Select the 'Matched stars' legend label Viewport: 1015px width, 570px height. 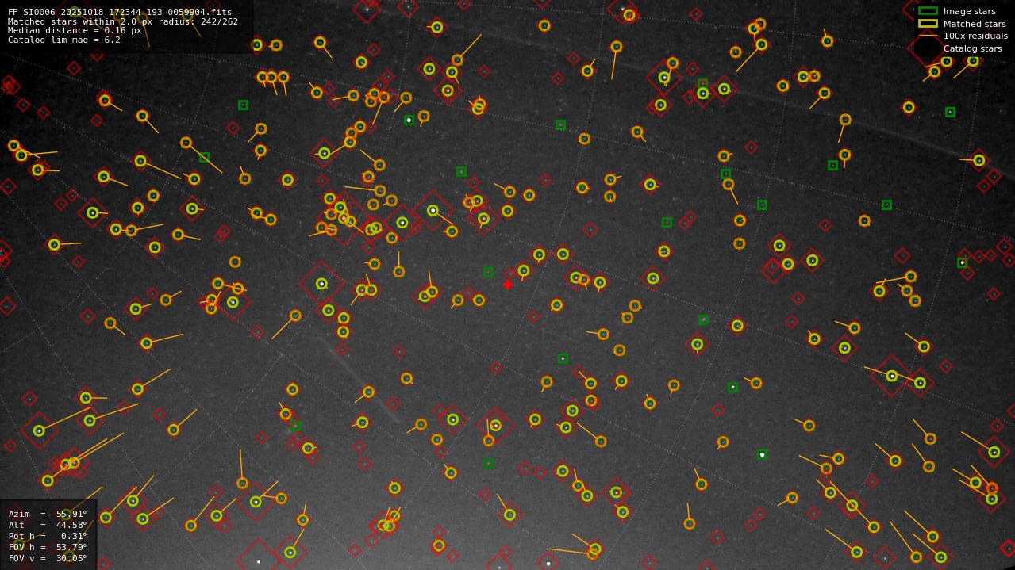[975, 24]
